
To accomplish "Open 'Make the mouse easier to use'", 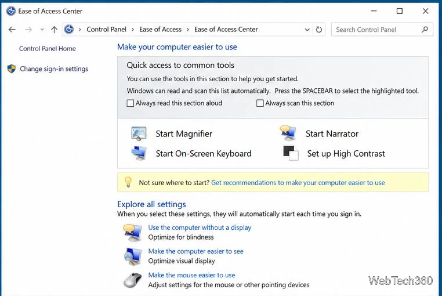I will 191,275.
